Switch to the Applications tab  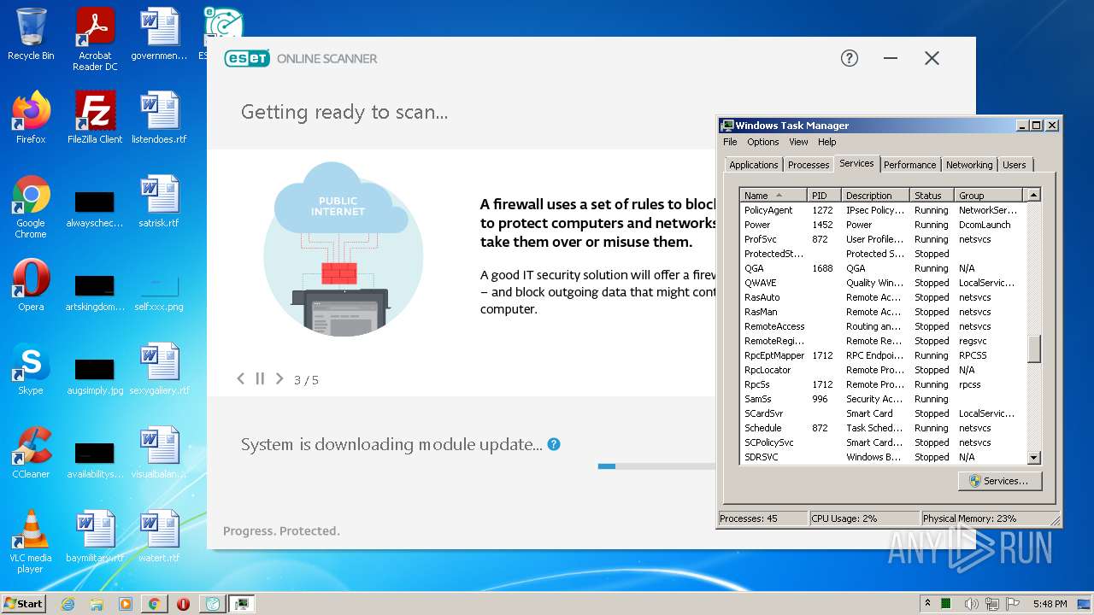coord(754,165)
